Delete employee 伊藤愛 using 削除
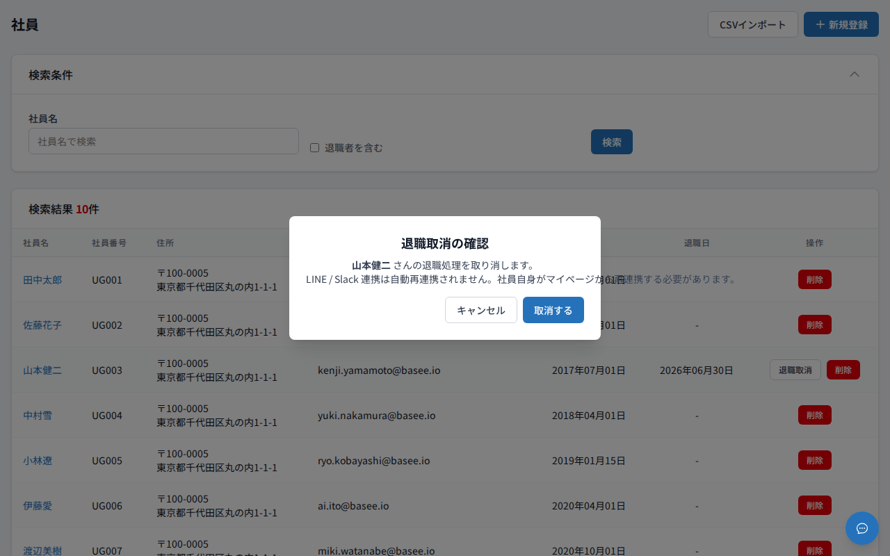The width and height of the screenshot is (890, 556). click(x=815, y=505)
